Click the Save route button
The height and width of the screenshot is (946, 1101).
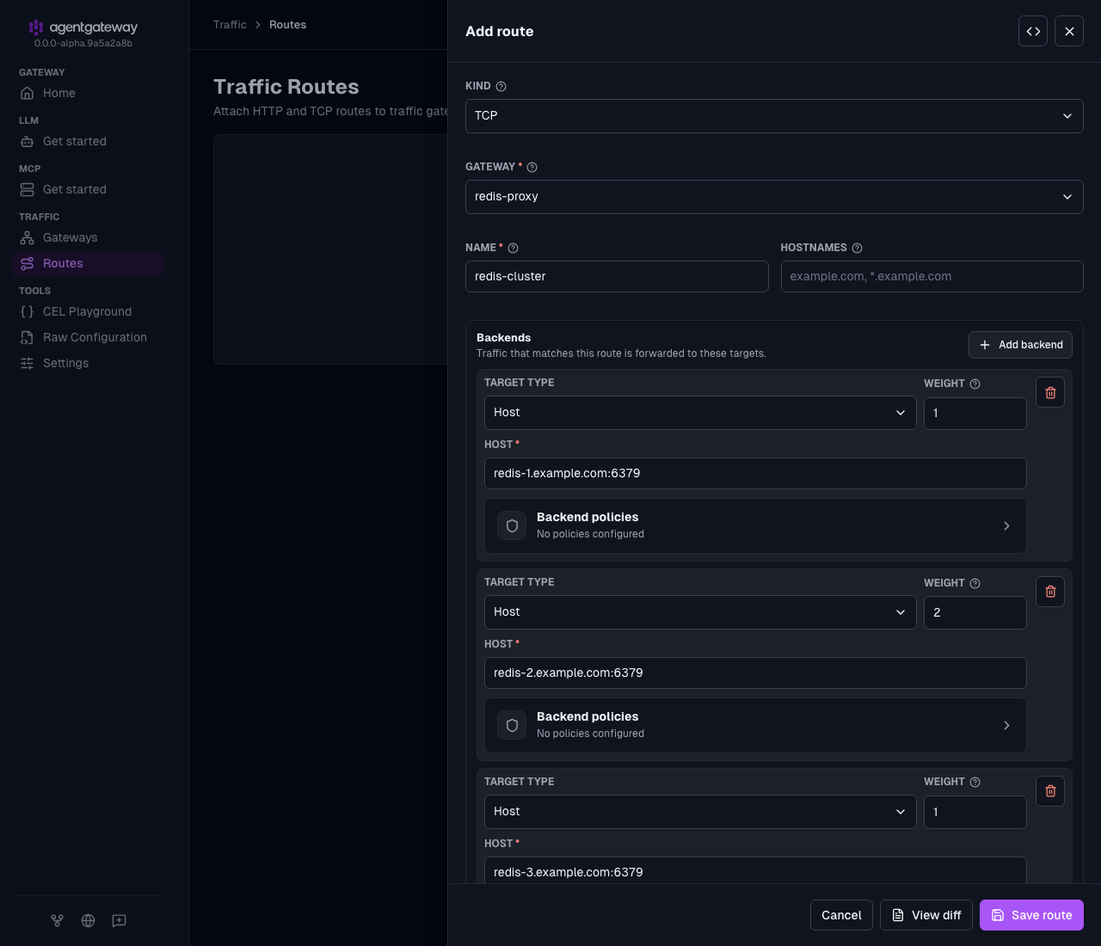coord(1031,915)
